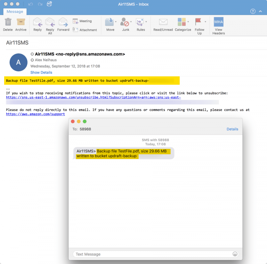
Task: Show Details of the email header
Action: pos(41,72)
